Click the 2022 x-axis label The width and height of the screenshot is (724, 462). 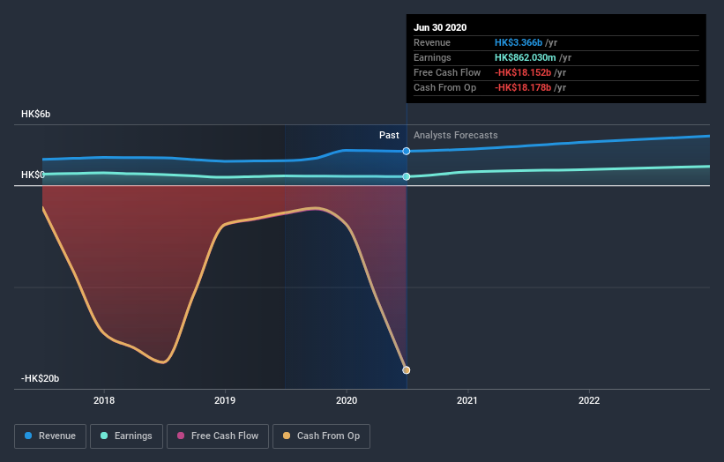(x=589, y=400)
